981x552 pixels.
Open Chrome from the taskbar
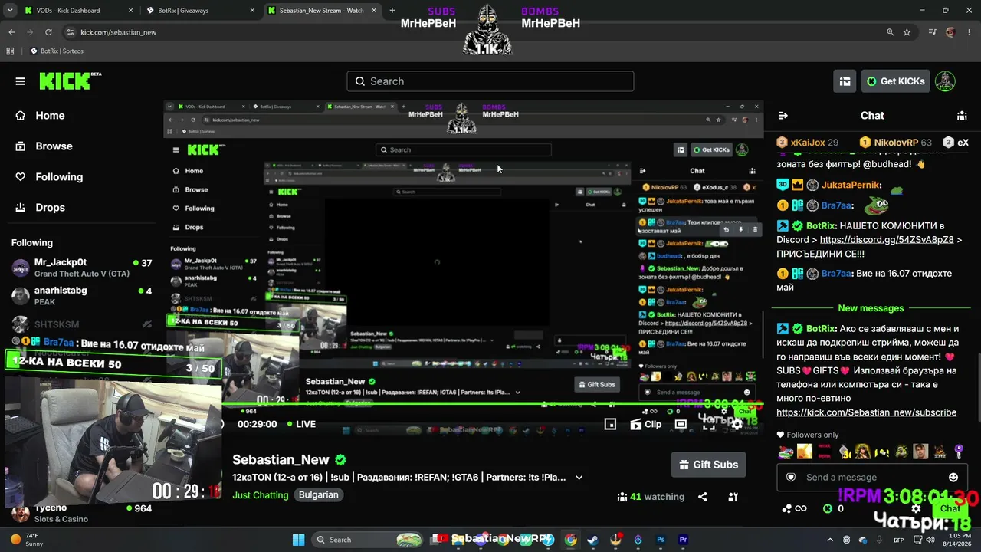(571, 540)
